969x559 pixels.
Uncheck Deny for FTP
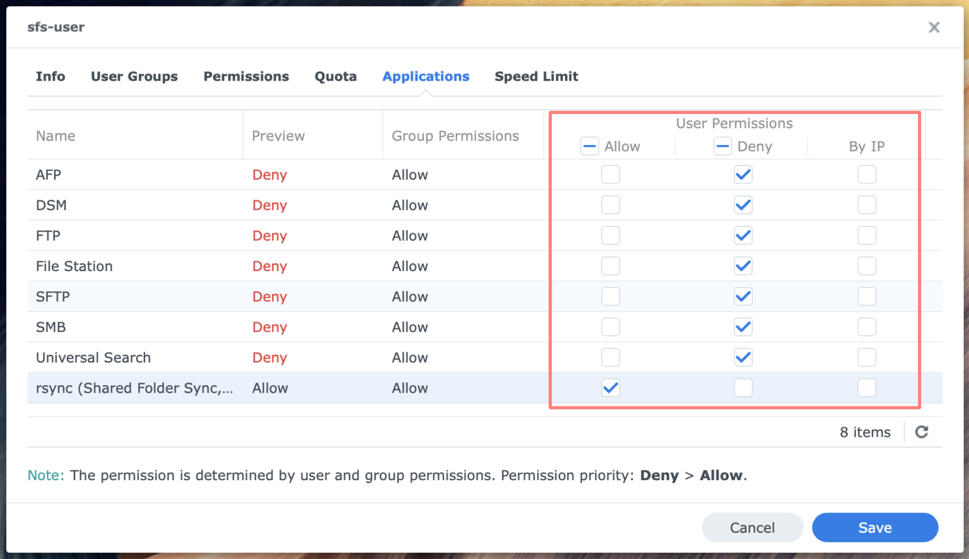743,236
